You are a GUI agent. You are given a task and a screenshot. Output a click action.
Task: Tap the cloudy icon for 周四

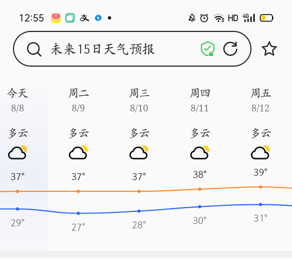(200, 152)
